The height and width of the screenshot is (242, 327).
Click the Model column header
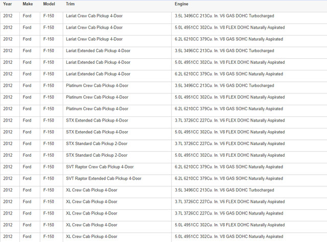point(49,4)
